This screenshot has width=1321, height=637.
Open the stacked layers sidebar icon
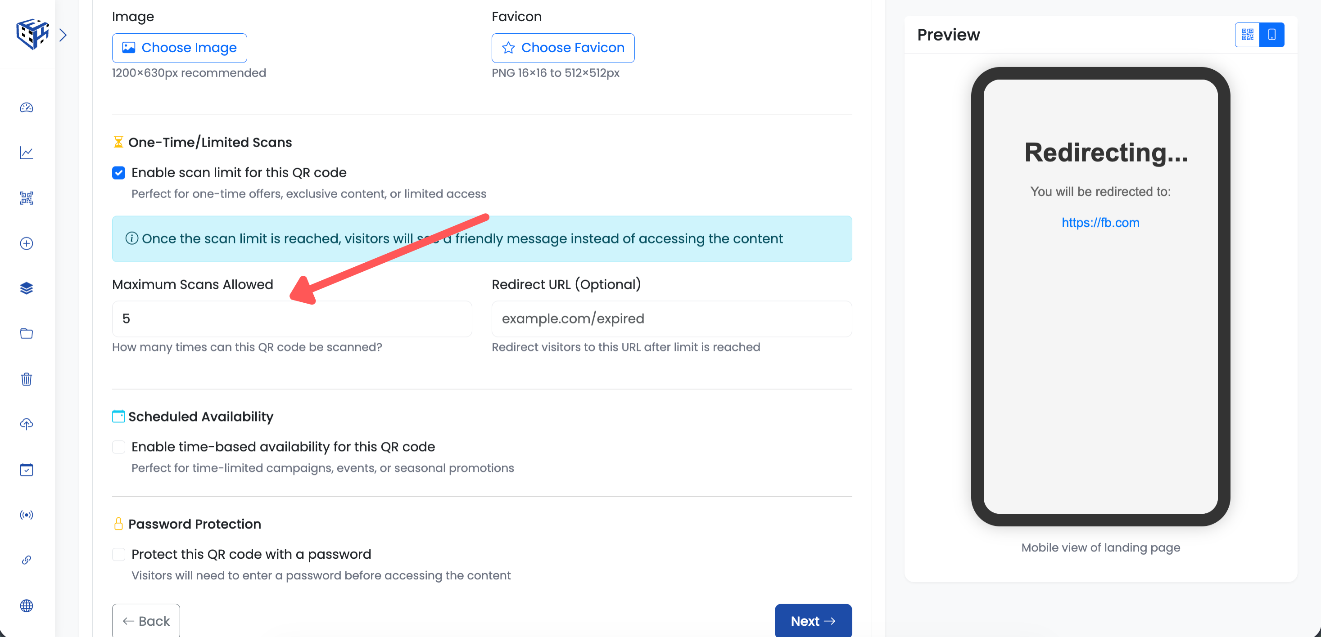tap(27, 288)
